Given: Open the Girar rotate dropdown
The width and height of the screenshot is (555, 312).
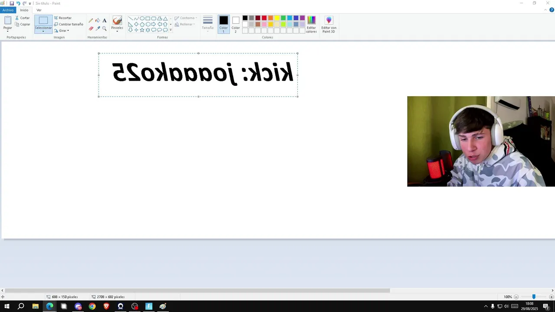Looking at the screenshot, I should [62, 31].
